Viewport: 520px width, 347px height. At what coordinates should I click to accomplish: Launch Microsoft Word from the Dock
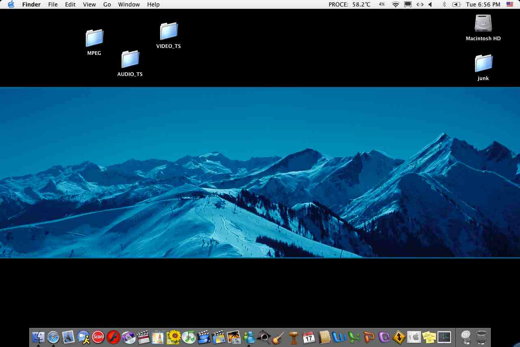click(x=339, y=337)
